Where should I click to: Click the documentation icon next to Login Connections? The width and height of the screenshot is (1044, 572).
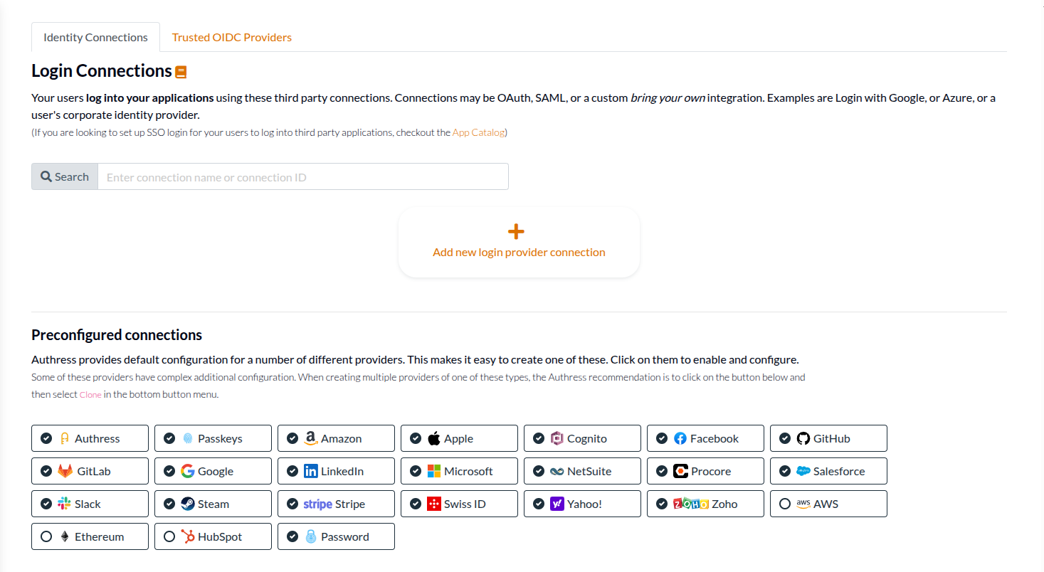tap(181, 70)
